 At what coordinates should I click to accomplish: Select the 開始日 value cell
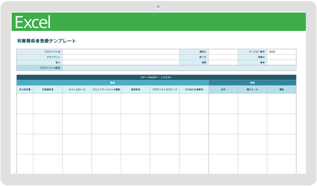point(223,52)
